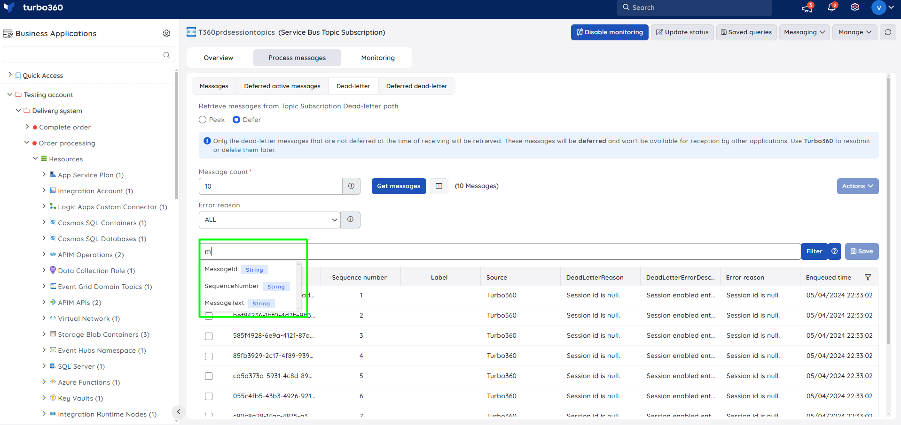Switch to the Process messages tab
Viewport: 901px width, 425px height.
[x=297, y=58]
